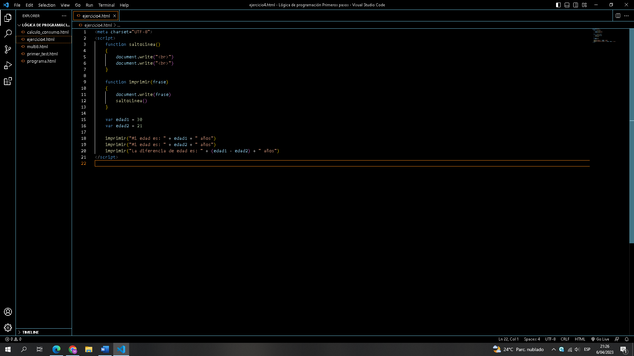Click the Customize Layout icon
This screenshot has height=356, width=634.
pos(584,5)
